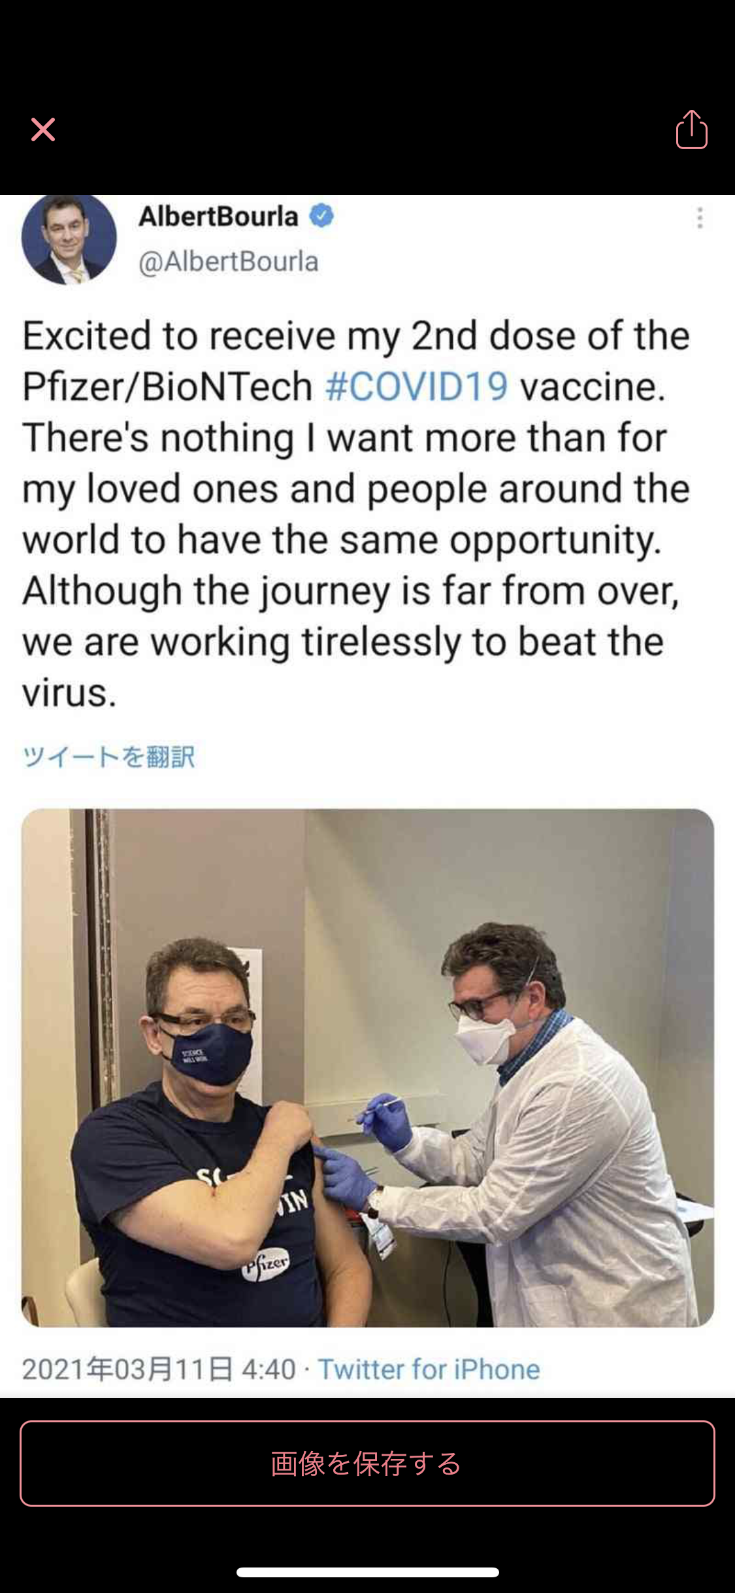Tap the word Pfizer/BioNTech in the tweet
Image resolution: width=735 pixels, height=1593 pixels.
167,386
